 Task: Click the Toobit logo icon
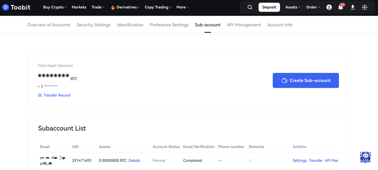[x=6, y=7]
